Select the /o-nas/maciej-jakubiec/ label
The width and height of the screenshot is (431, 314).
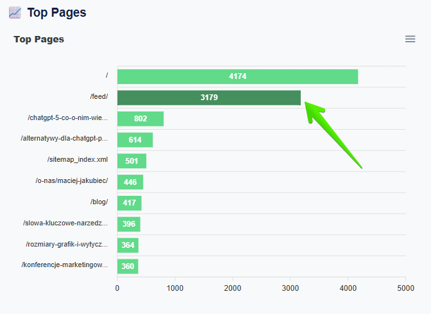pos(72,181)
